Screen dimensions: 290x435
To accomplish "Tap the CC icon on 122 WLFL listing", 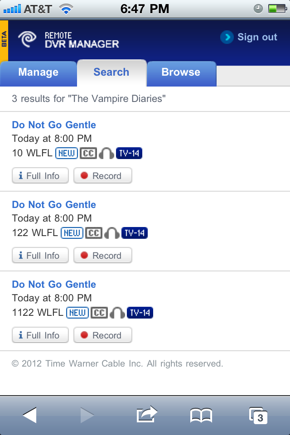I will click(x=94, y=233).
